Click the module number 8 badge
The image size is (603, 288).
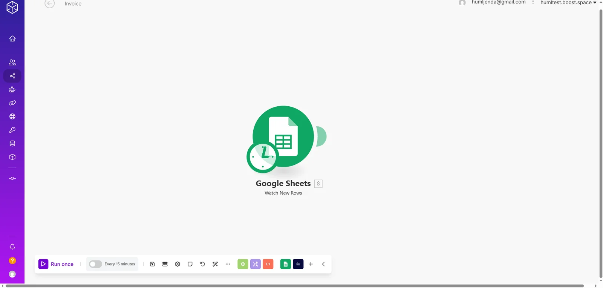pos(318,184)
